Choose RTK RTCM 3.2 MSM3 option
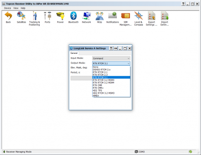 [111, 80]
